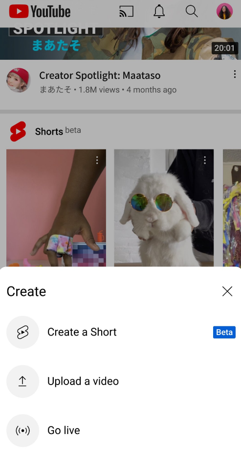Tap the Go live broadcast icon
241x458 pixels.
(x=22, y=430)
